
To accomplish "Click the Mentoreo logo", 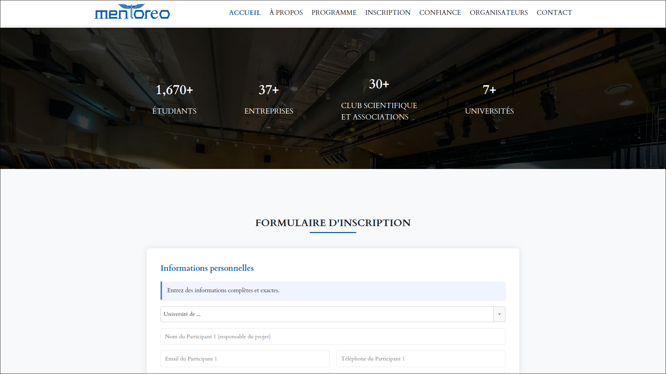I will [x=132, y=12].
